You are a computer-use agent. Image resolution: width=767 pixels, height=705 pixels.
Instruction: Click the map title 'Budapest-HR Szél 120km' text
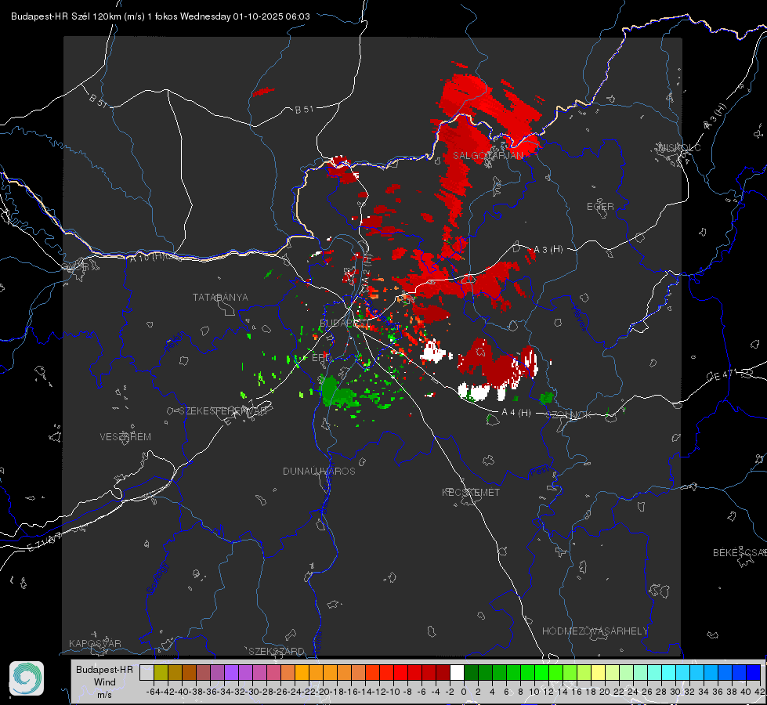point(67,16)
